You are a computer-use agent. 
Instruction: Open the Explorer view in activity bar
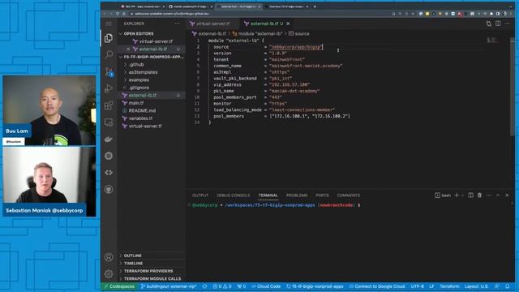(x=109, y=38)
